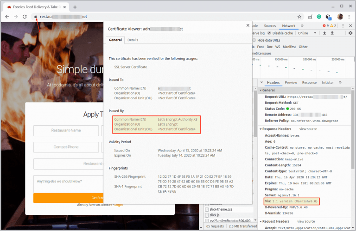Collapse the General headers section
356x231 pixels.
pos(261,90)
